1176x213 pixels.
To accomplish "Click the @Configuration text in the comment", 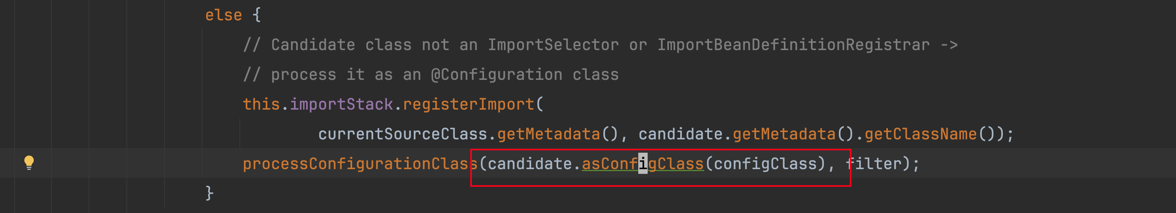I will click(x=497, y=75).
